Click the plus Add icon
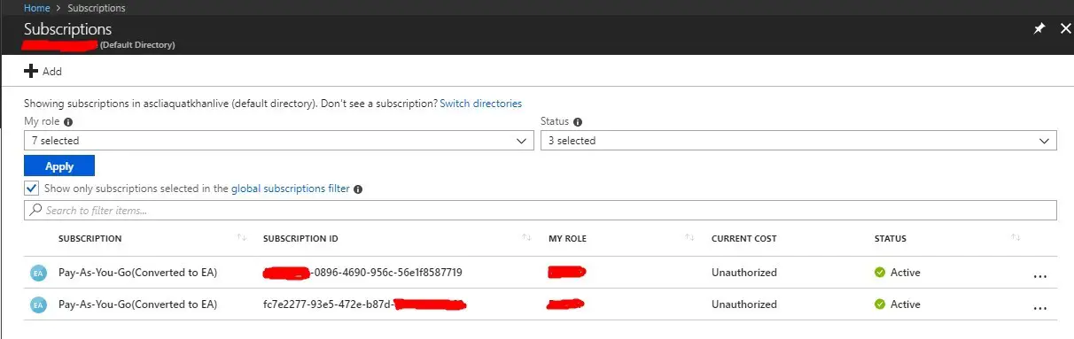Viewport: 1074px width, 339px height. pos(31,72)
